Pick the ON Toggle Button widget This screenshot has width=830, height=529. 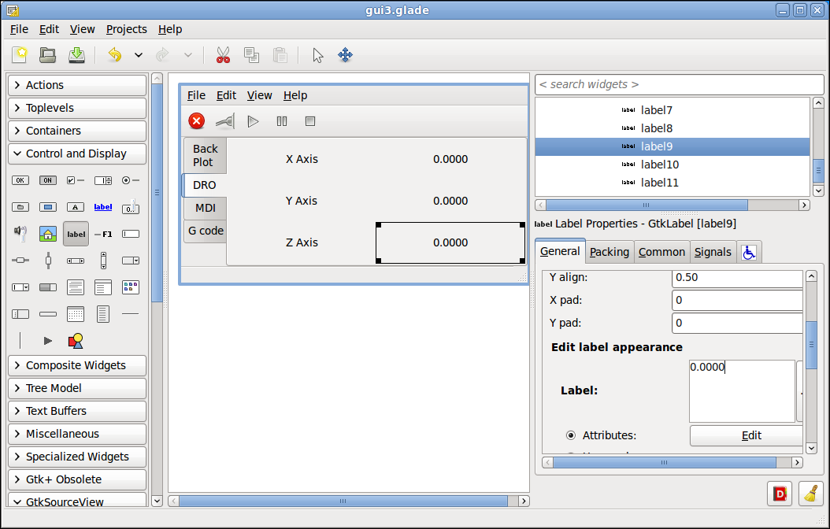47,180
